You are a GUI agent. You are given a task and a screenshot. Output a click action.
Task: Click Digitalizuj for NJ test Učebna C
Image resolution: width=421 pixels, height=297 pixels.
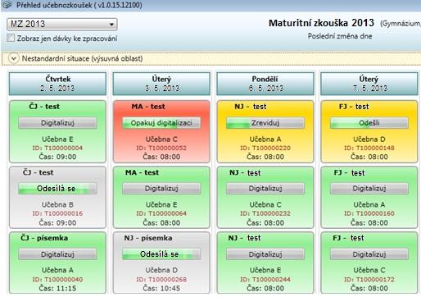coord(265,189)
